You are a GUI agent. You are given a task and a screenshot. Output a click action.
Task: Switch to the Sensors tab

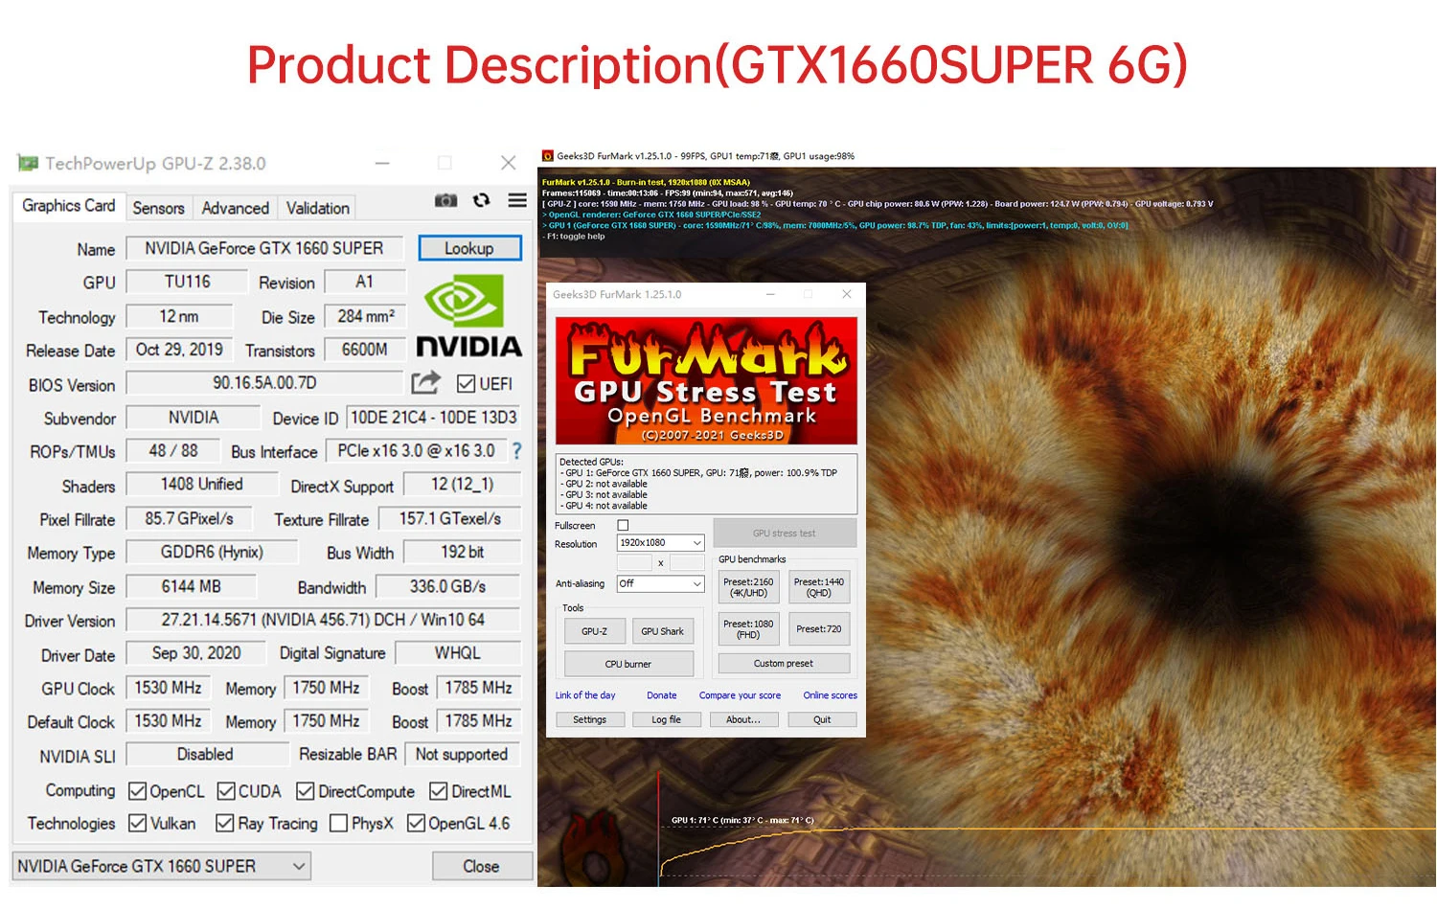[x=158, y=208]
